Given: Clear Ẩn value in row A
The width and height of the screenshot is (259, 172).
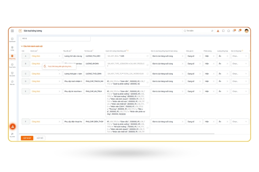Looking at the screenshot, I should (227, 56).
